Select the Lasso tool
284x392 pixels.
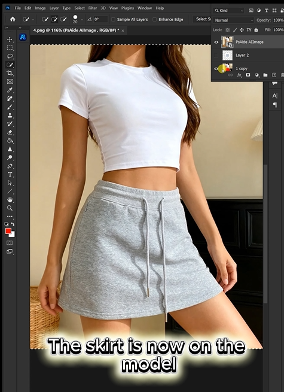pyautogui.click(x=10, y=56)
